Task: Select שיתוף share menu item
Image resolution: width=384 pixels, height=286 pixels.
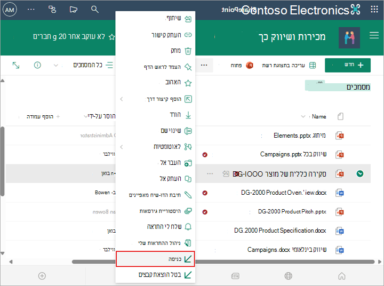Action: [155, 19]
